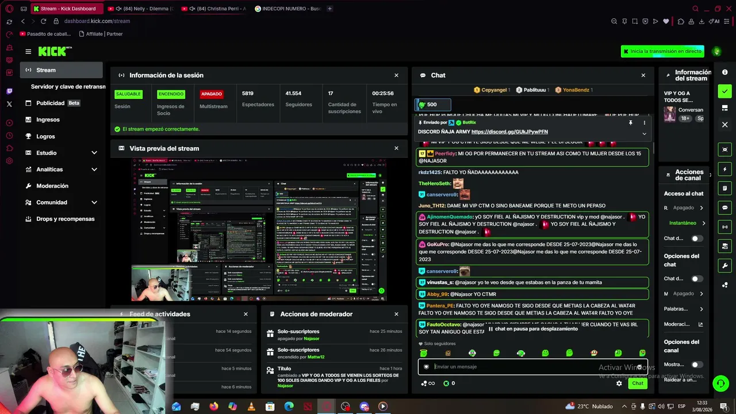Click the channel points infinity icon
Image resolution: width=736 pixels, height=414 pixels.
427,384
